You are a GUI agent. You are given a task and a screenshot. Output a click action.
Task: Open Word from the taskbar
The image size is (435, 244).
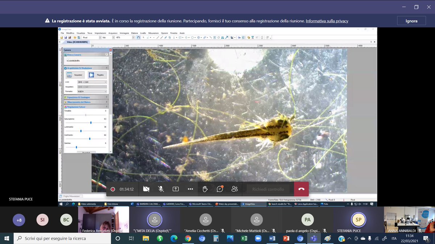point(272,239)
